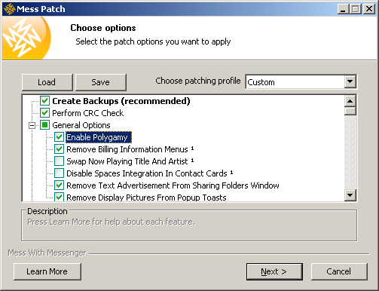The height and width of the screenshot is (291, 379).
Task: Uncheck the Perform CRC Check checkbox
Action: pos(44,113)
